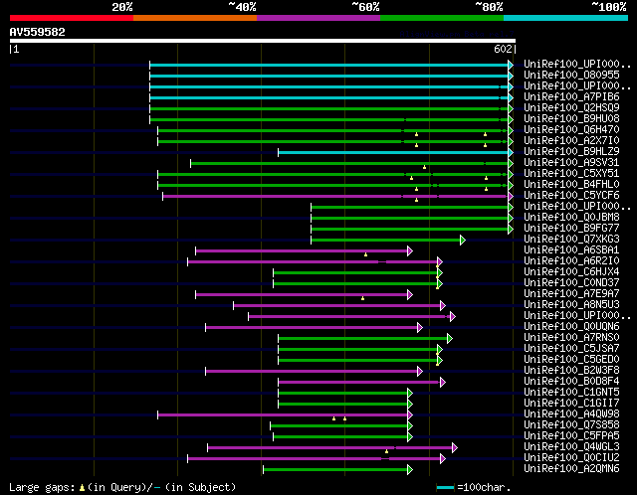Screen dimensions: 637x495
Task: Click the 602 query length label
Action: (x=503, y=49)
